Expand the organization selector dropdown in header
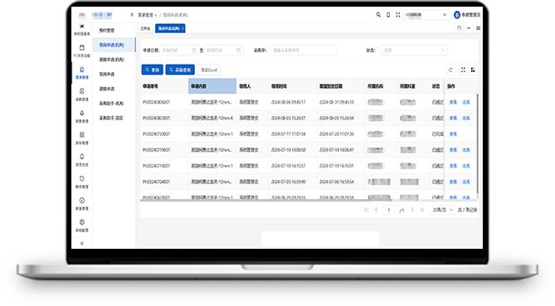 (426, 15)
